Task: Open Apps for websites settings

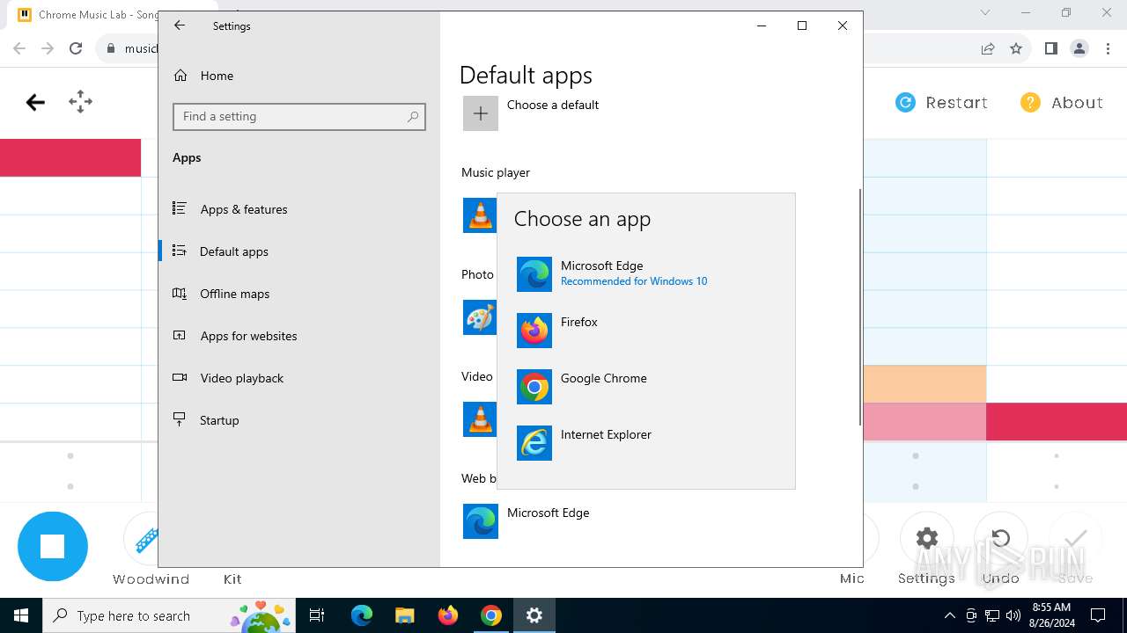Action: point(299,336)
